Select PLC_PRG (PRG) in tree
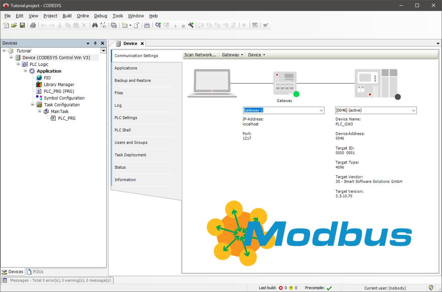The width and height of the screenshot is (442, 292). [x=55, y=91]
